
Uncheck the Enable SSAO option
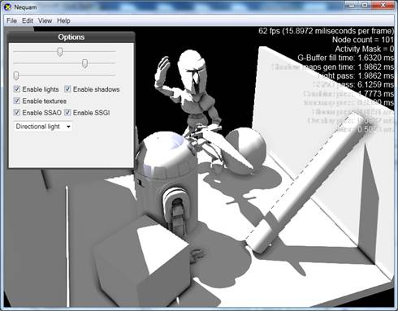17,113
